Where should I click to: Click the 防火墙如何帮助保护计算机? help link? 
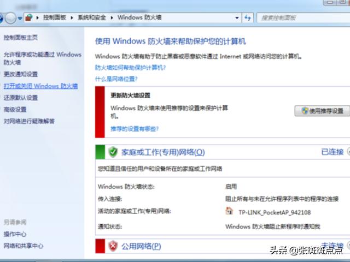130,67
